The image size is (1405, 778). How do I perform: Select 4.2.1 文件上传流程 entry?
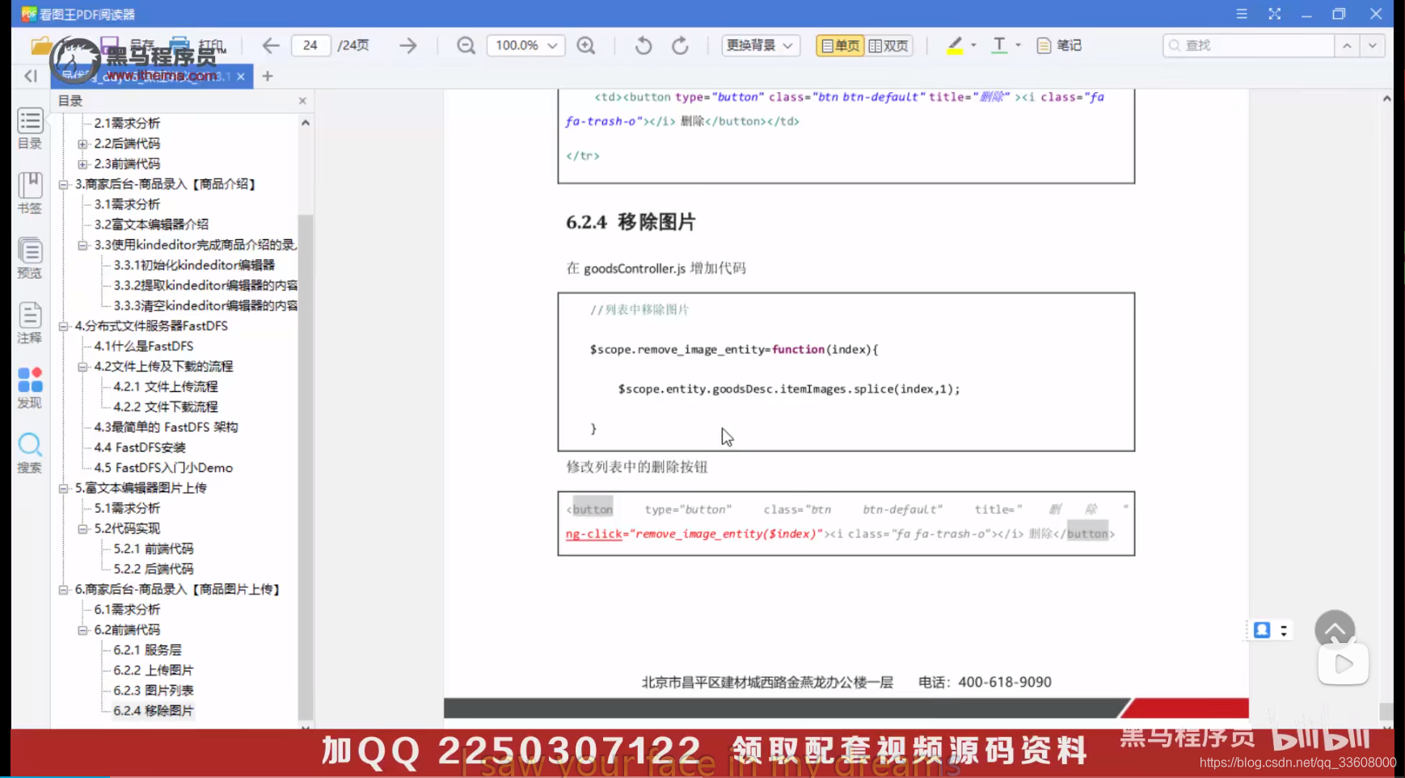[x=166, y=387]
